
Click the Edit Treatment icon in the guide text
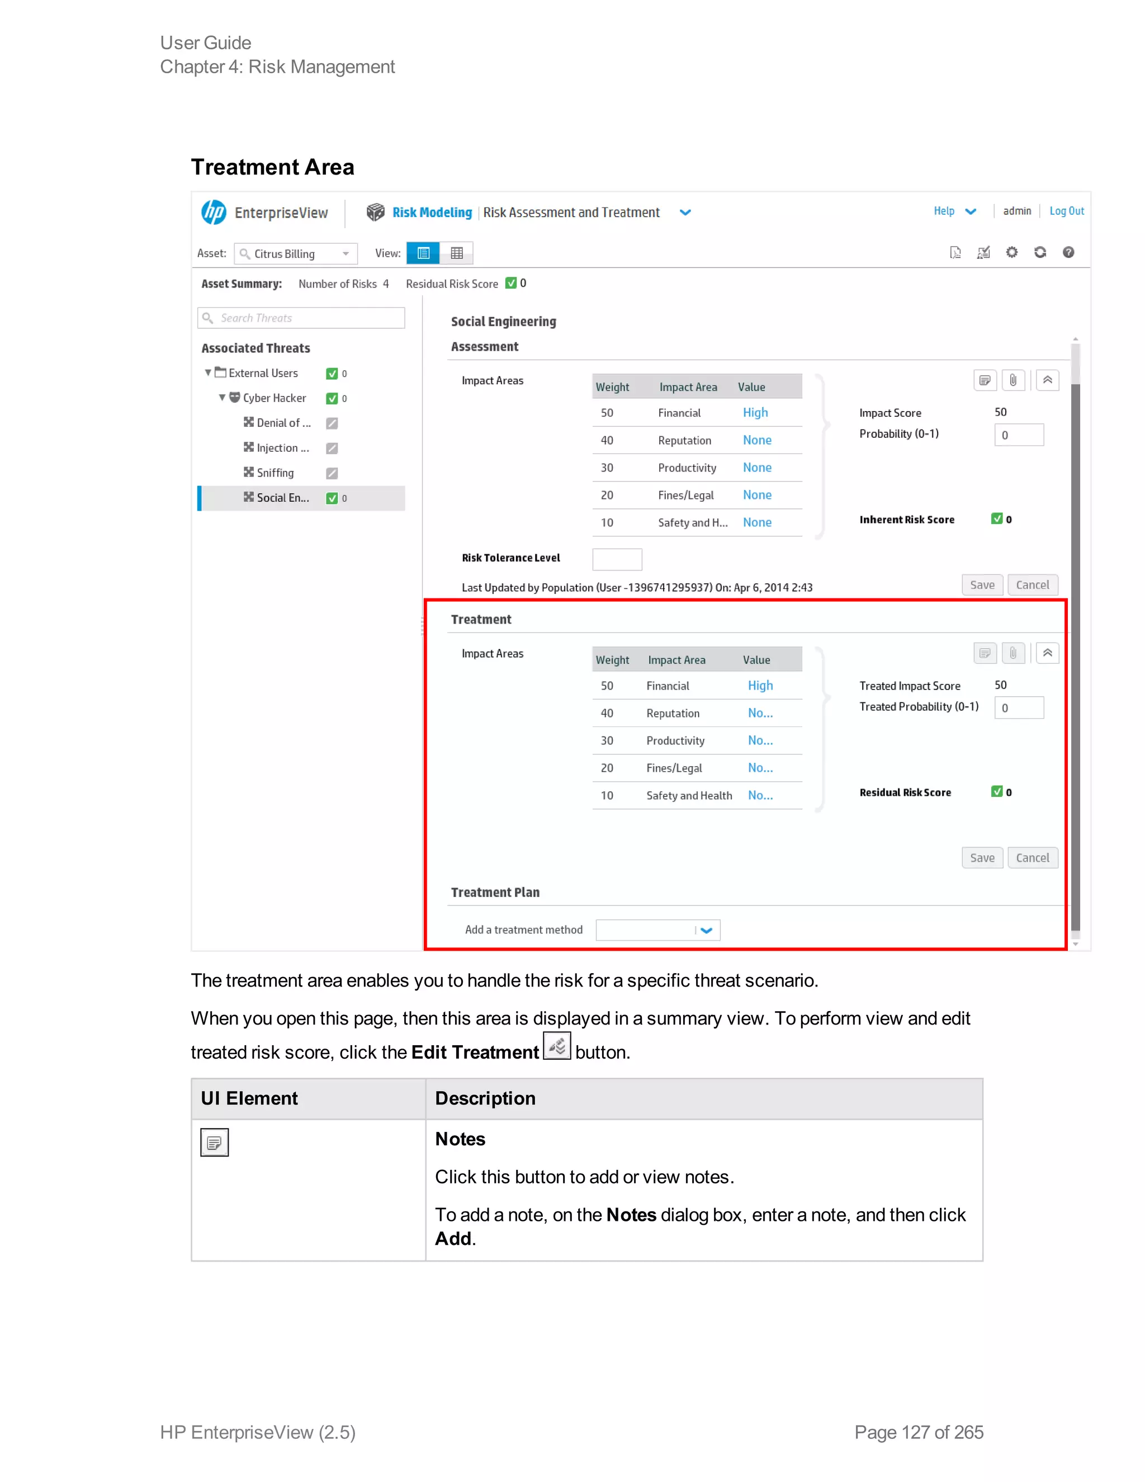[557, 1046]
